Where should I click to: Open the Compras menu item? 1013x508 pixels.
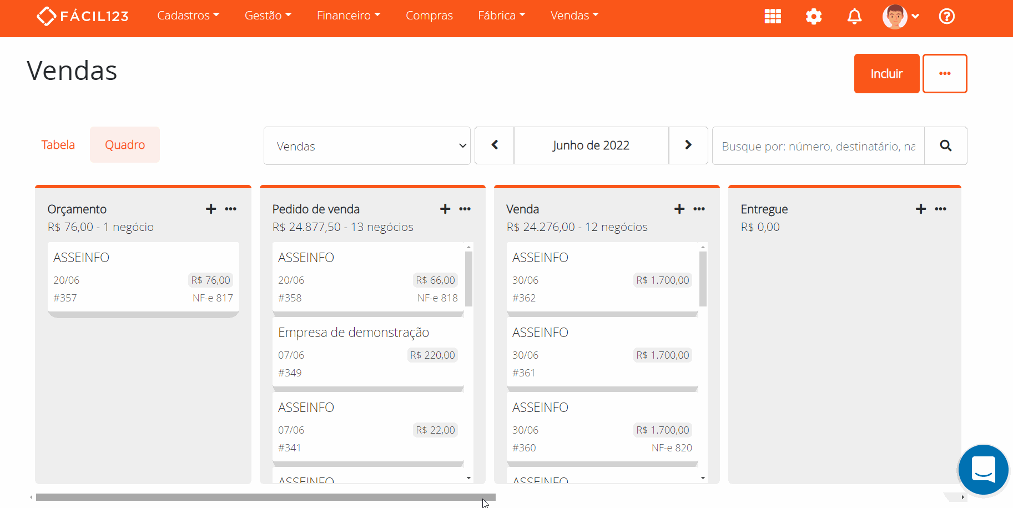tap(429, 16)
